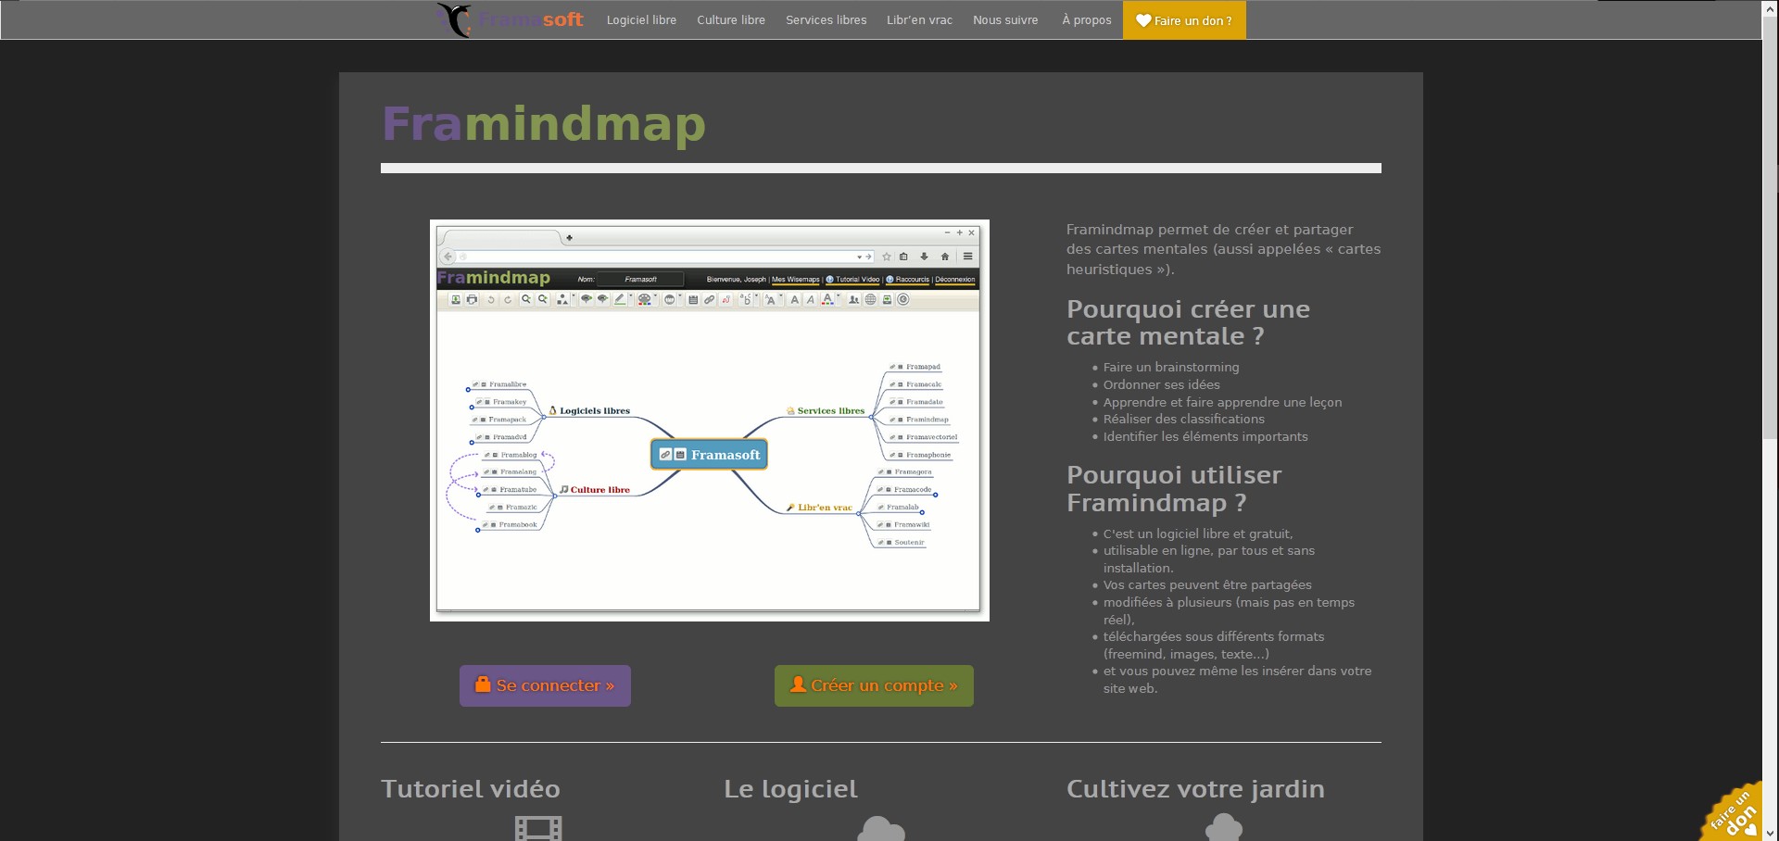Click the cloud icon under Cultivez votre jardin
Screen dimensions: 1779x841
click(1224, 827)
